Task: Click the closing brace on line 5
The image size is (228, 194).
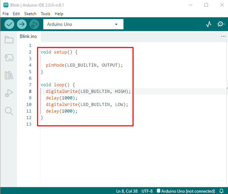Action: [x=42, y=72]
